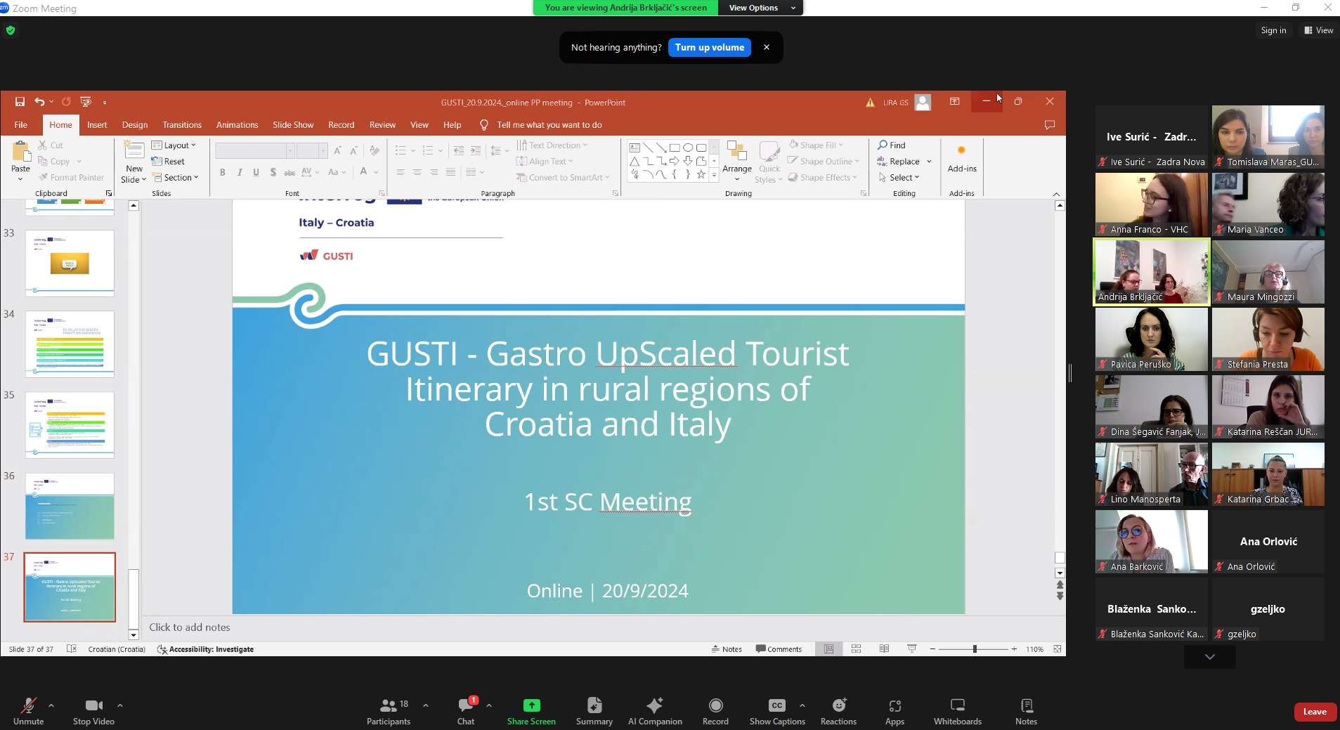Open the Section dropdown

click(x=176, y=178)
